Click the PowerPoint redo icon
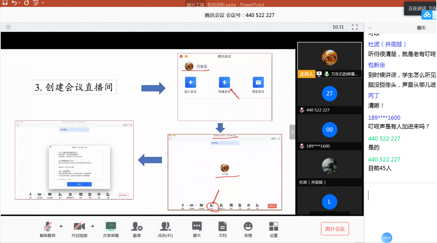437x243 pixels. pos(26,3)
